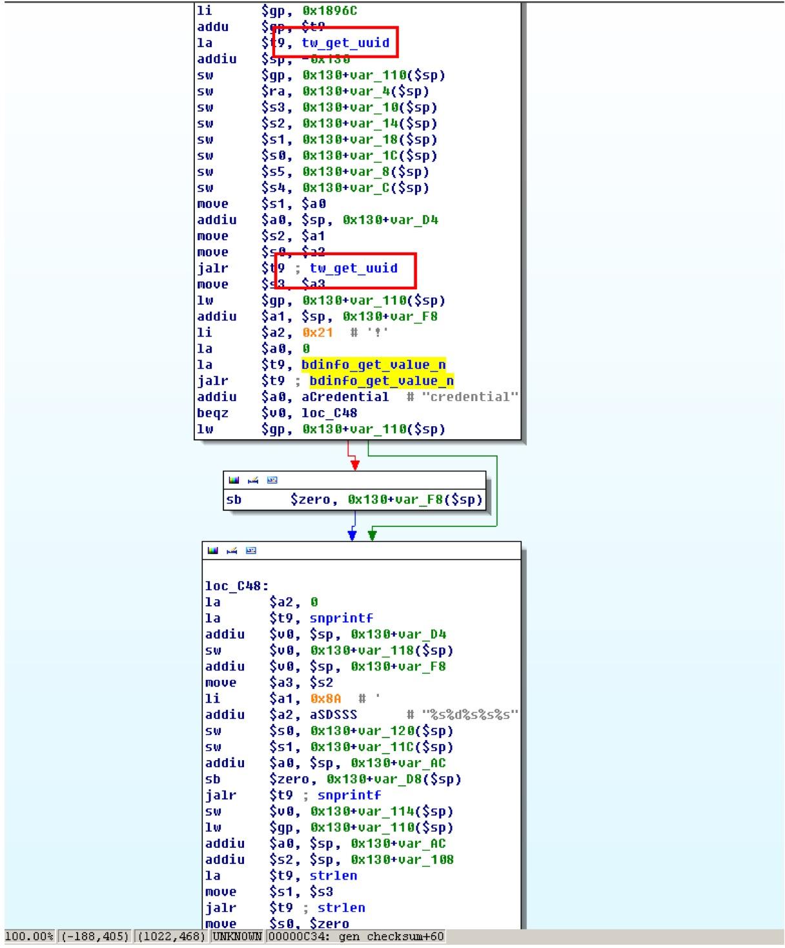Click the third header icon on the sb $zero block
This screenshot has width=785, height=948.
[x=272, y=480]
